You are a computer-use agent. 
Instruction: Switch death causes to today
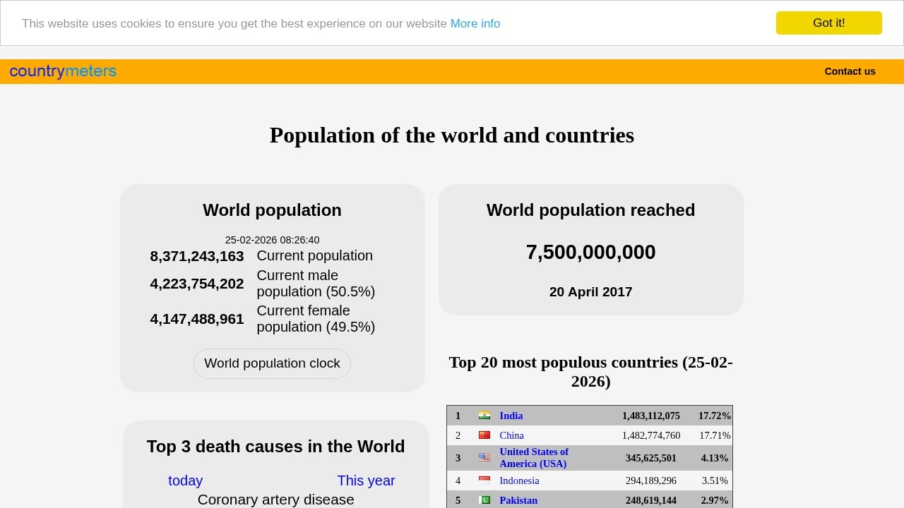click(x=185, y=480)
